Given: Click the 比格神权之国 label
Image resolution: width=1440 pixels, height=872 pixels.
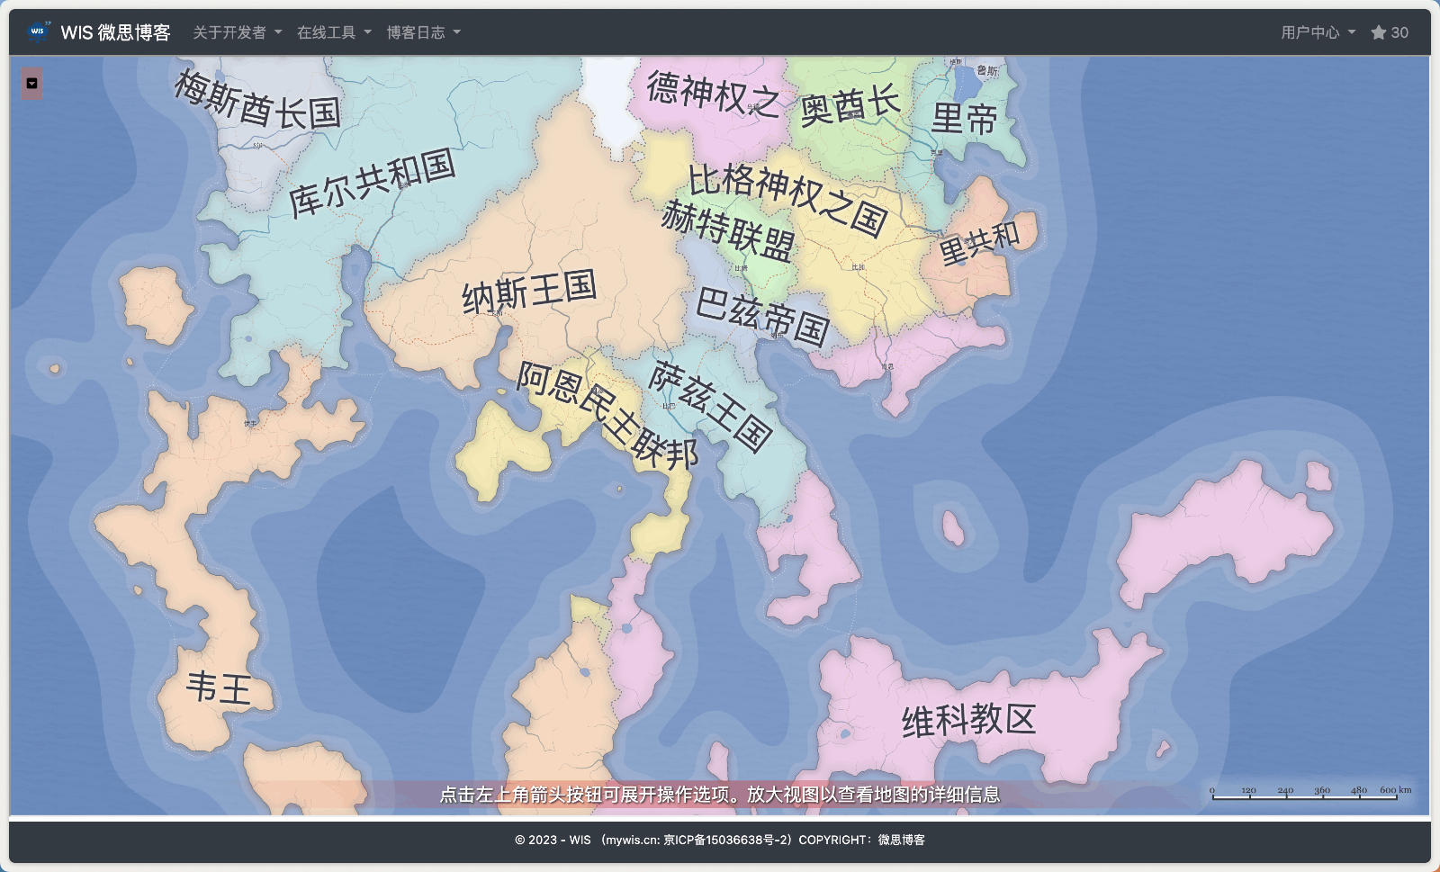Looking at the screenshot, I should [x=787, y=200].
